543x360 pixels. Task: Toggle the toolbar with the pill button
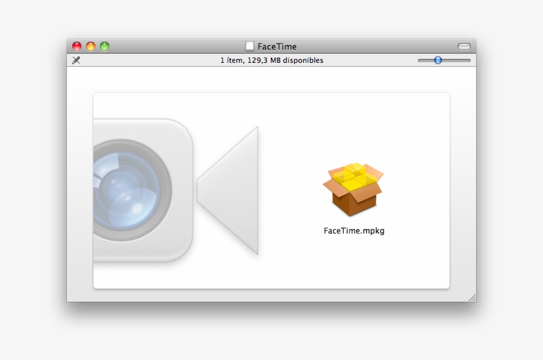pos(464,46)
